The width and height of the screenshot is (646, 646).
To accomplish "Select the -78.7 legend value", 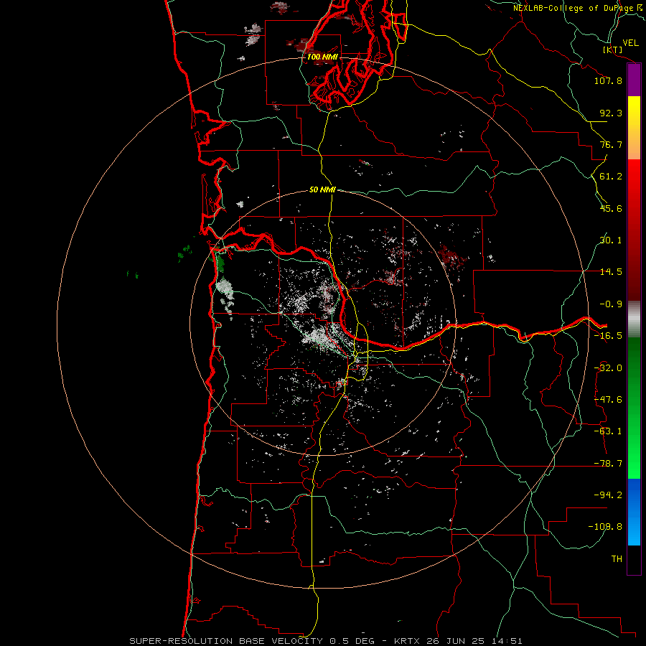I will pyautogui.click(x=608, y=464).
